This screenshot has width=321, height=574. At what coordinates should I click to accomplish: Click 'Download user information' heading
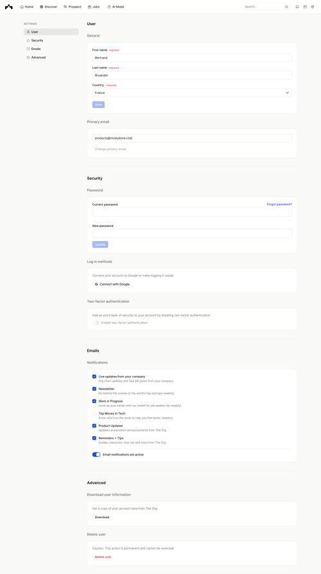click(x=109, y=494)
